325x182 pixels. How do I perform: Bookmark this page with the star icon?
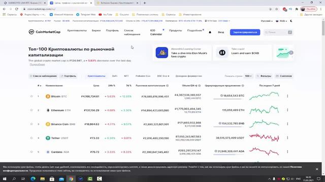(x=276, y=9)
